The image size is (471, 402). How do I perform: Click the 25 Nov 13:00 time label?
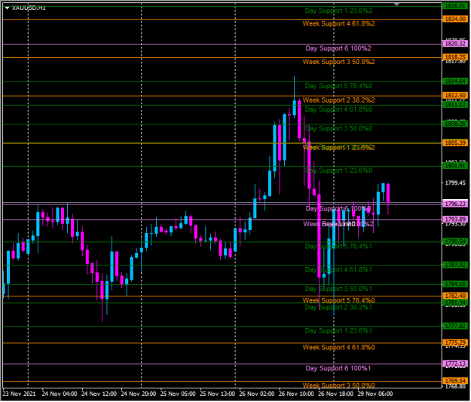[217, 394]
